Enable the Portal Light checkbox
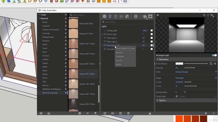This screenshot has height=122, width=218. (x=177, y=96)
